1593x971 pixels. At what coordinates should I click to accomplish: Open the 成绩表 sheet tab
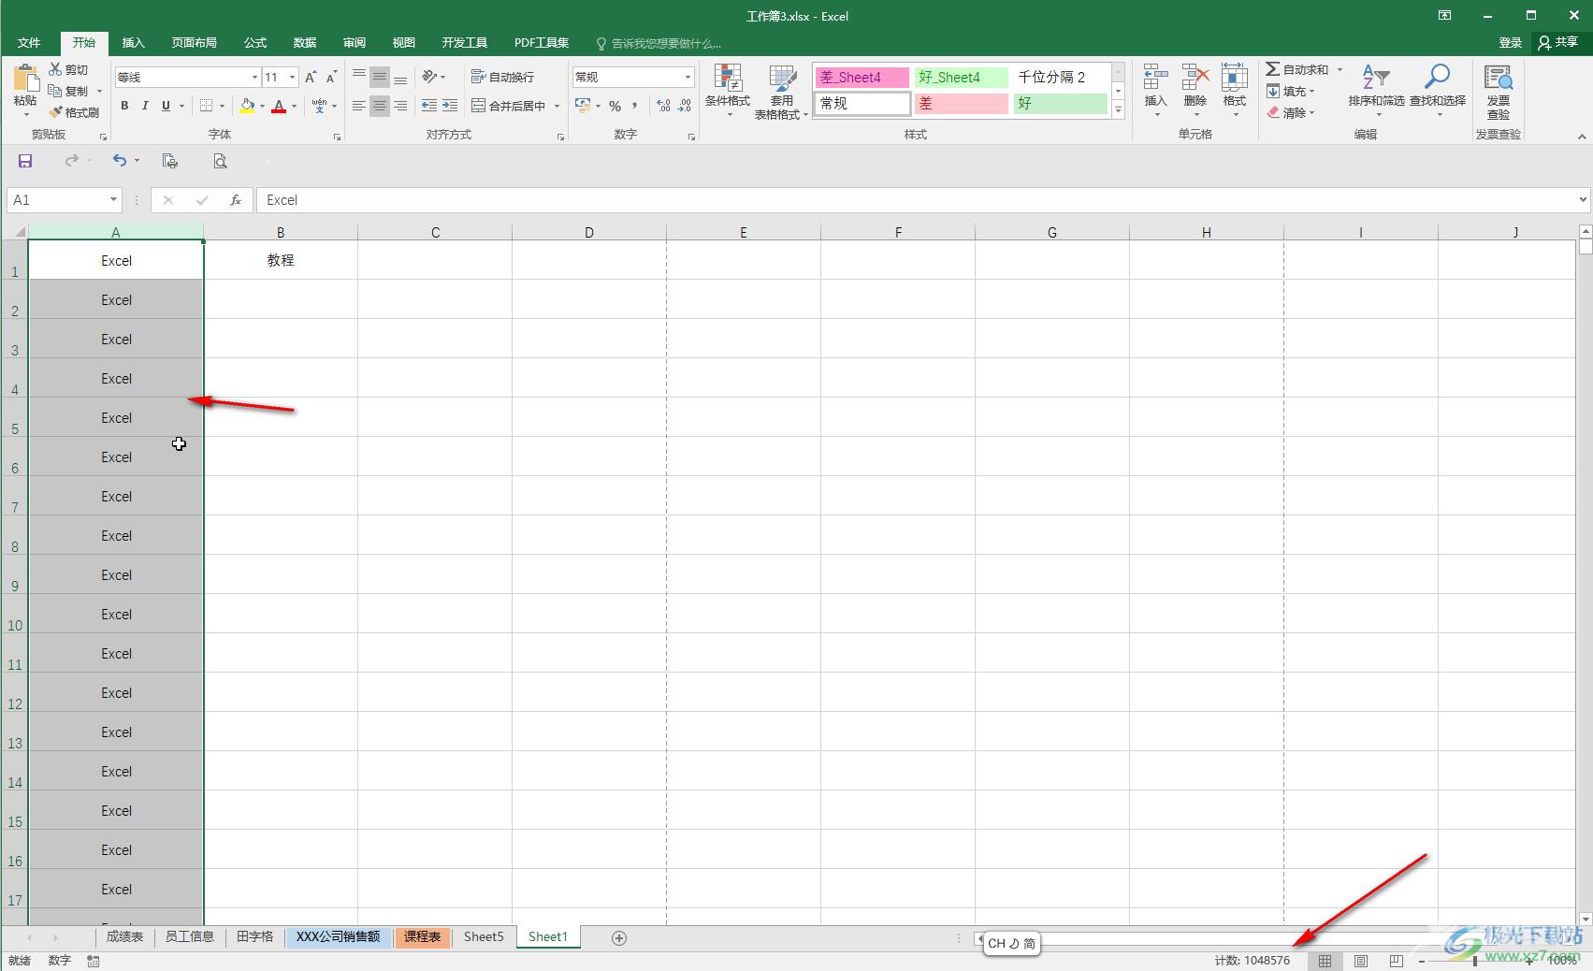tap(124, 936)
